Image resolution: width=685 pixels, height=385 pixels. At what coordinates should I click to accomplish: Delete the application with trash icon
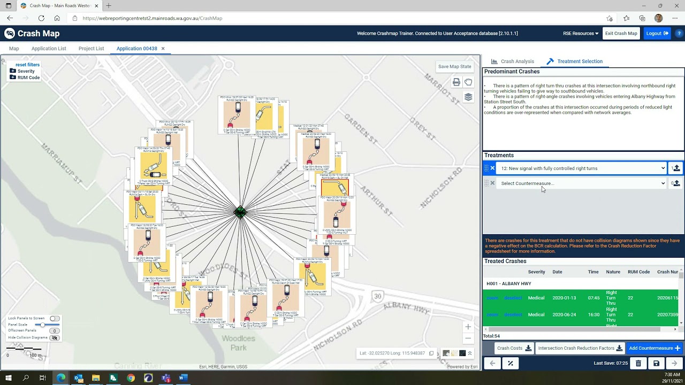click(x=638, y=363)
